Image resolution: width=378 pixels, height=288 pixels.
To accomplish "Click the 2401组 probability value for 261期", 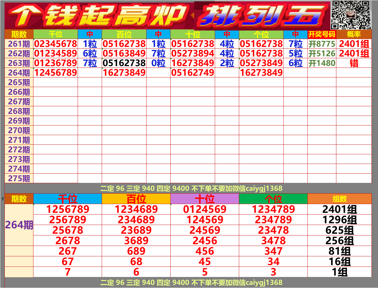I will [x=354, y=44].
